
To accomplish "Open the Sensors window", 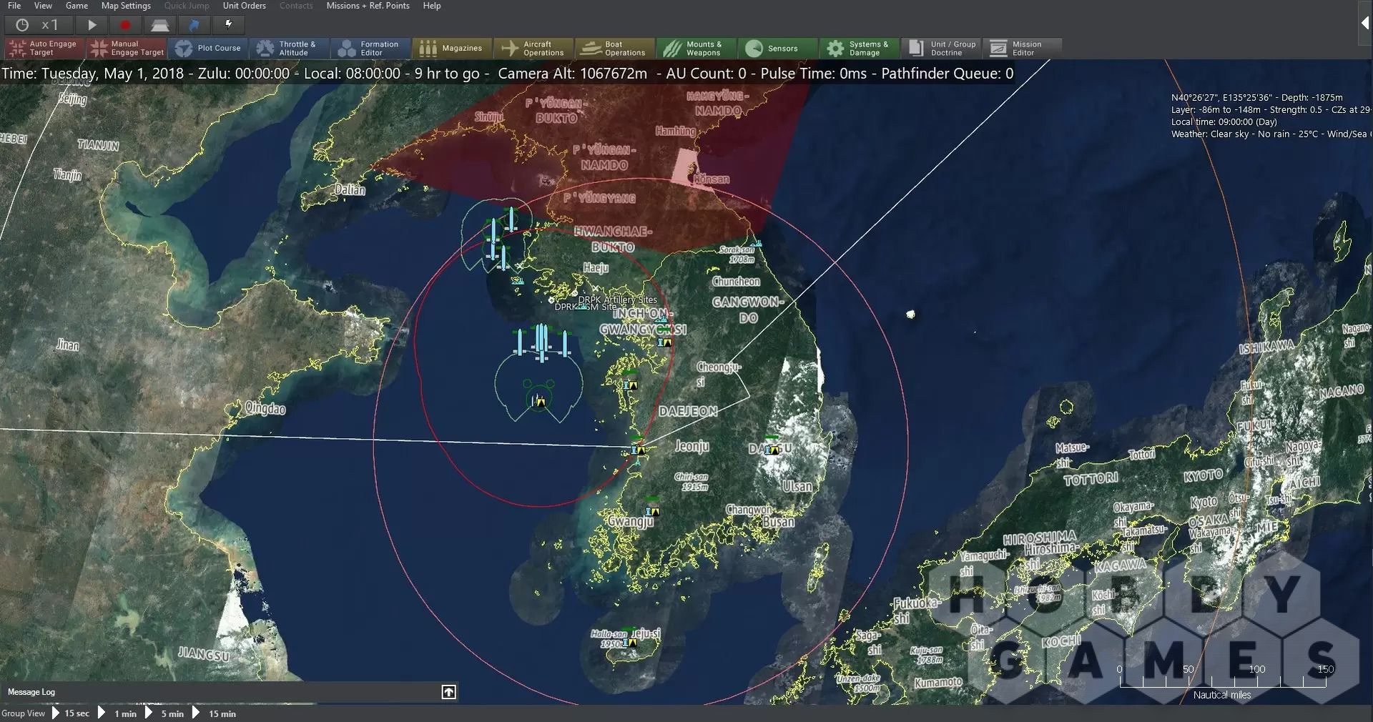I will click(x=778, y=48).
